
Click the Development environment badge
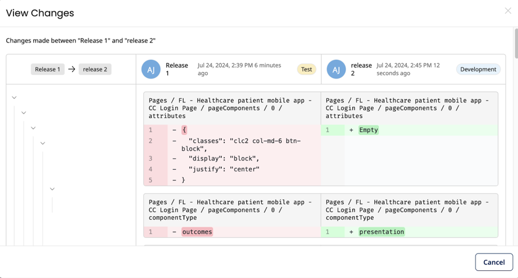click(x=478, y=69)
